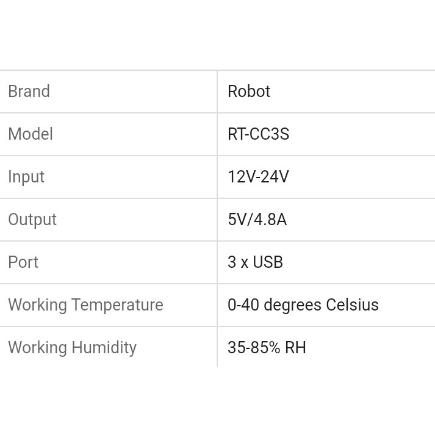
Task: Click the Input label cell
Action: coord(26,177)
